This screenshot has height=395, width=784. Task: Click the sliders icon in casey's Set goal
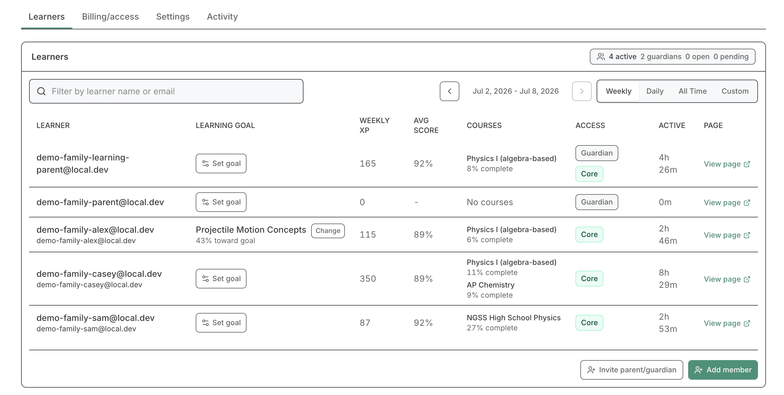pyautogui.click(x=205, y=279)
